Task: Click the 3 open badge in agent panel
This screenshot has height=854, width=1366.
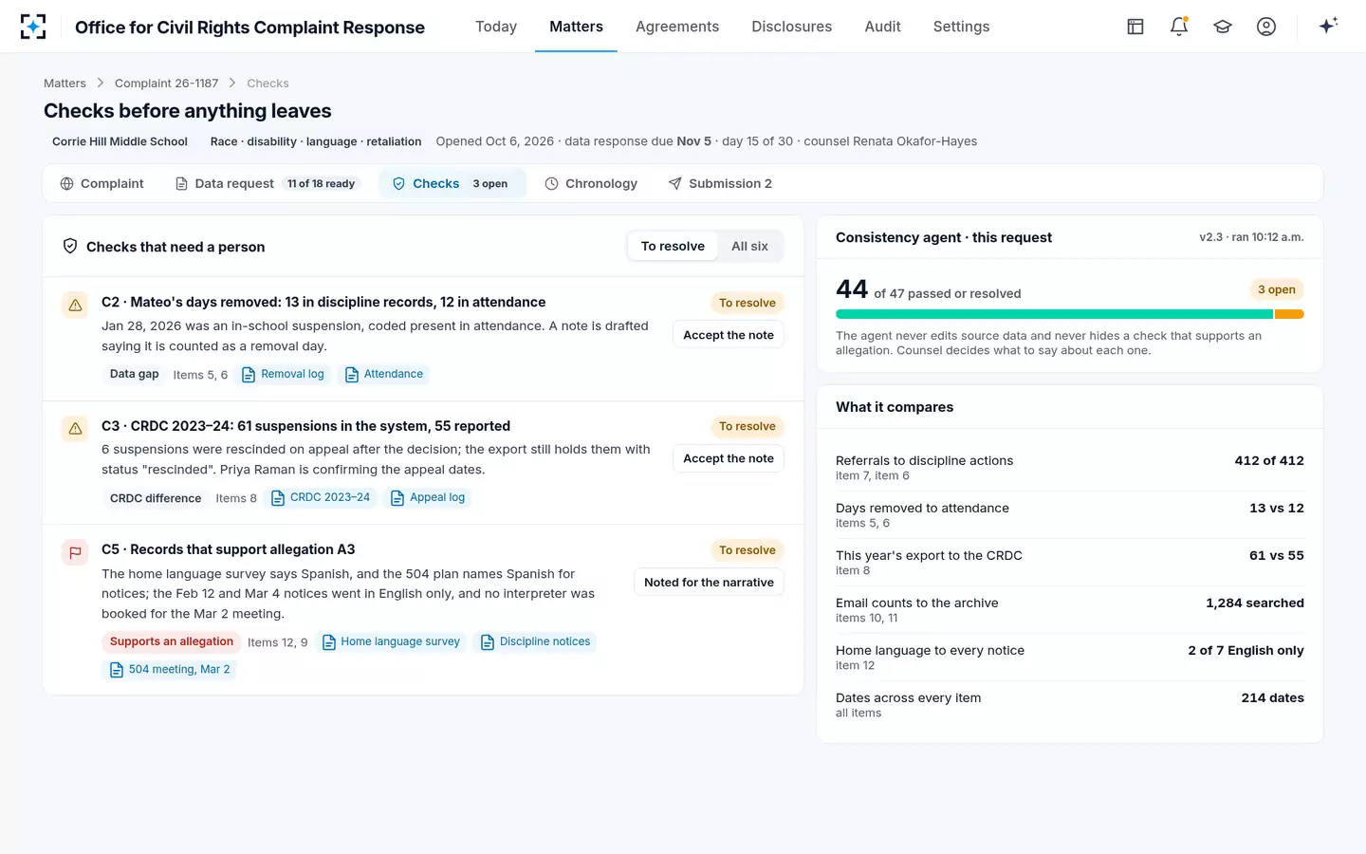Action: click(1277, 289)
